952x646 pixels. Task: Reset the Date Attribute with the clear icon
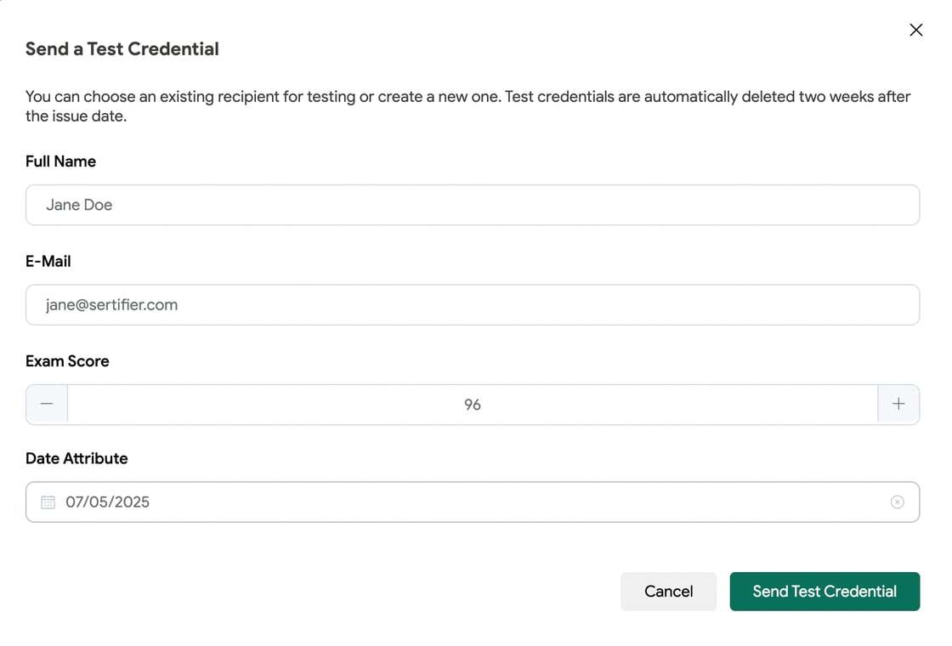click(898, 501)
